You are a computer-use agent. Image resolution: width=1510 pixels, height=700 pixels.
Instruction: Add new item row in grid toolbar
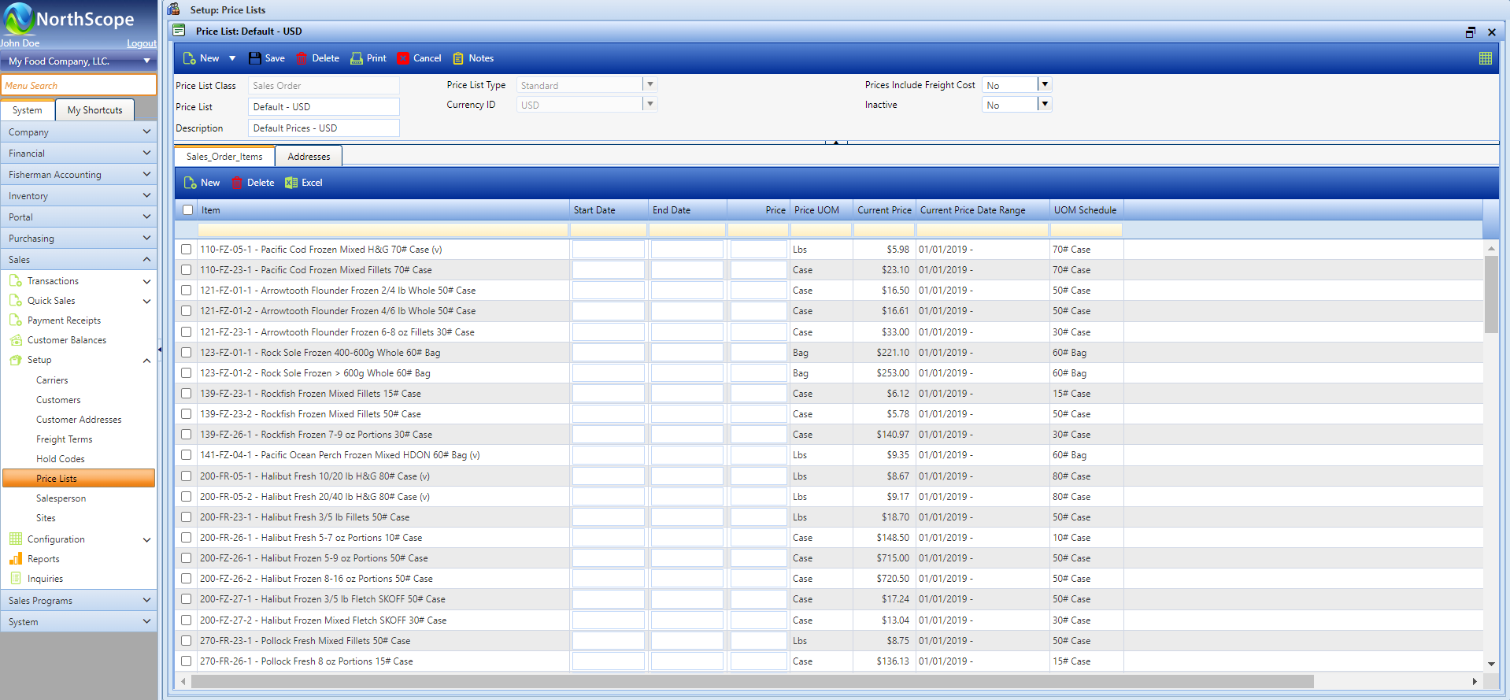202,183
